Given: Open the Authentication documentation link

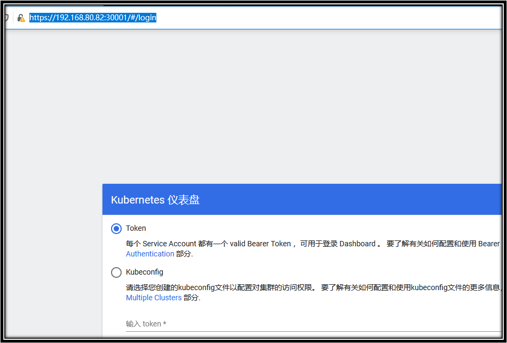Looking at the screenshot, I should (x=150, y=254).
